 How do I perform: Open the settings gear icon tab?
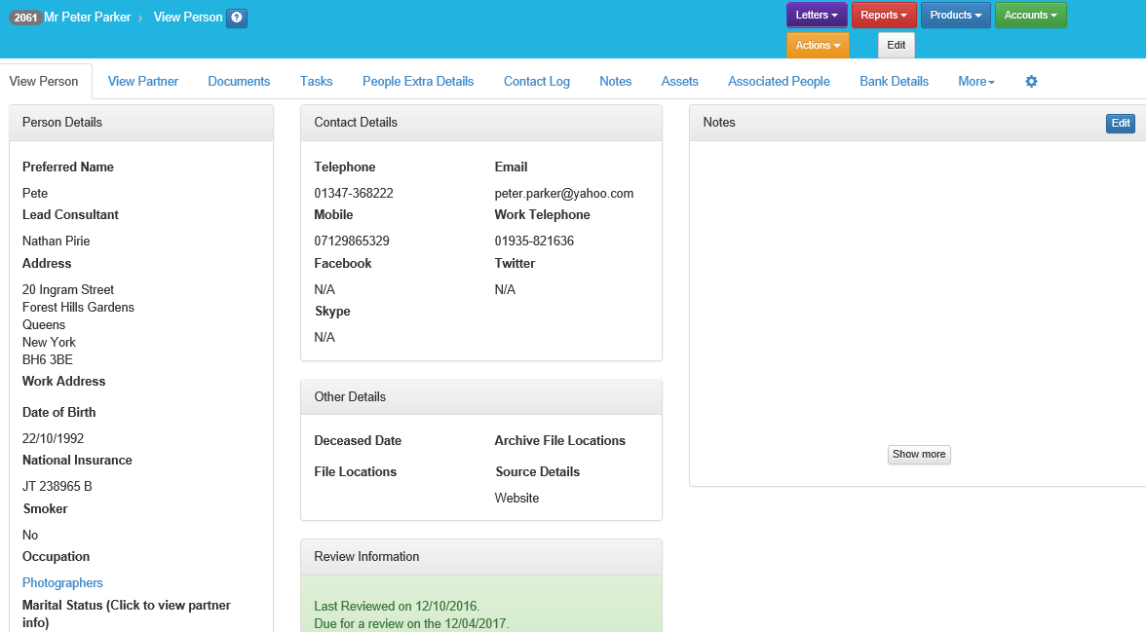tap(1031, 82)
